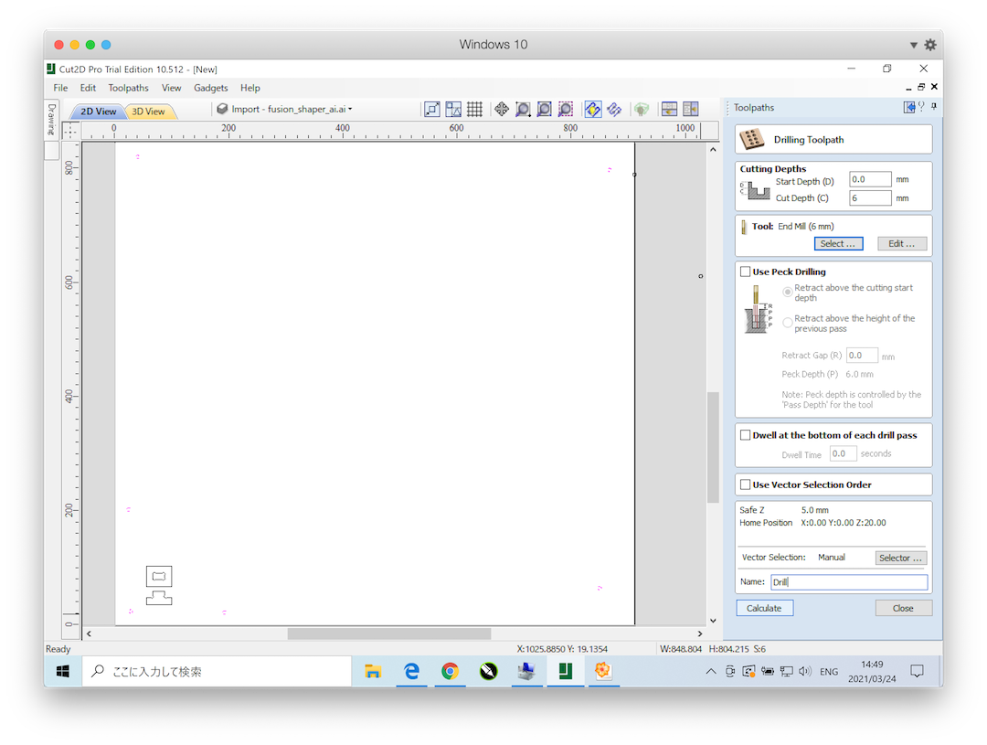Click the tool Edit button
The width and height of the screenshot is (987, 745).
pos(902,244)
